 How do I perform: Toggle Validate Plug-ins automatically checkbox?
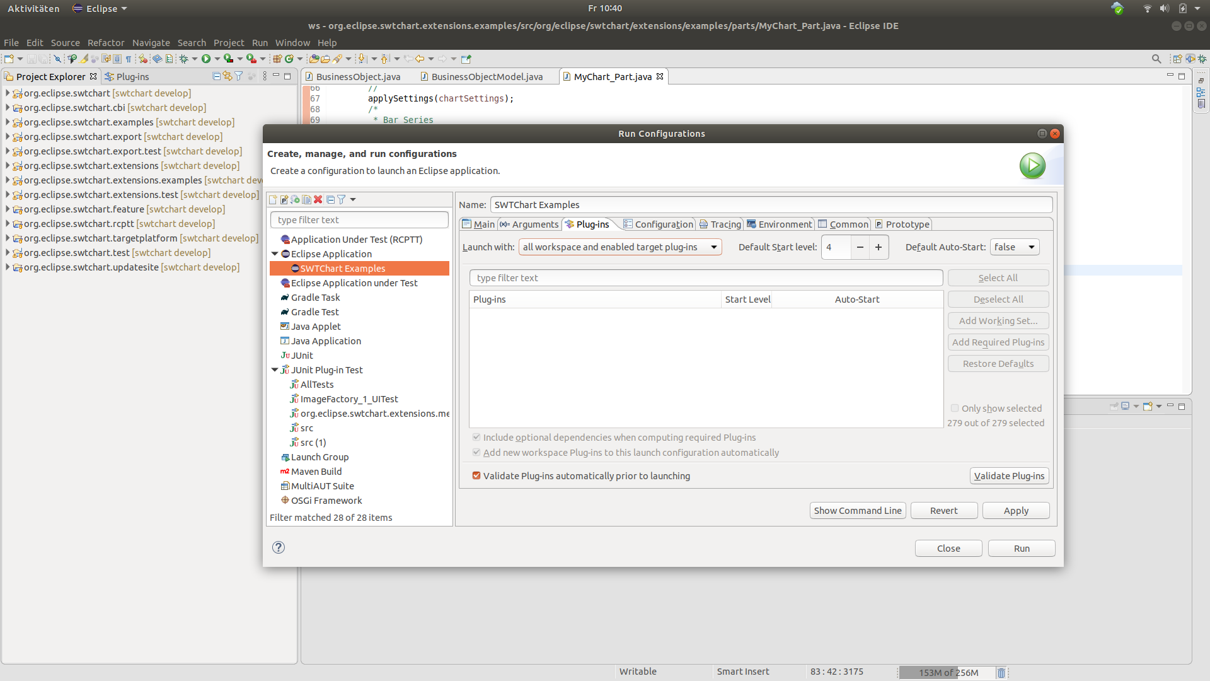(x=476, y=476)
